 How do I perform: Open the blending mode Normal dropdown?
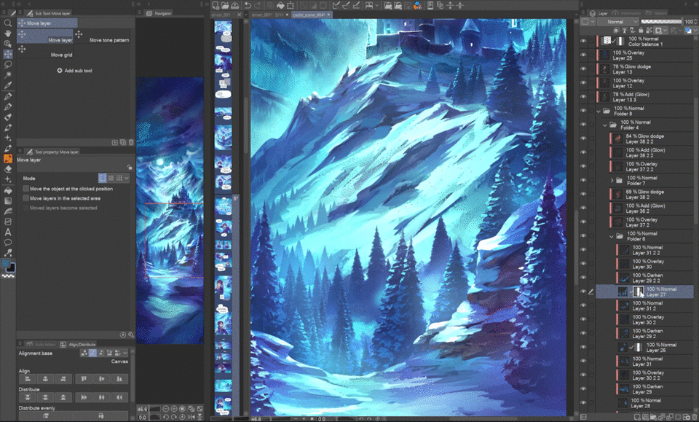(x=617, y=21)
